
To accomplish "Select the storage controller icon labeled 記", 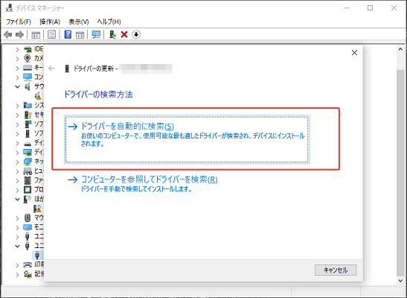I will [28, 274].
